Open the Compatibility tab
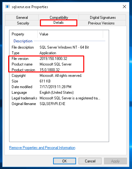 click(x=59, y=18)
